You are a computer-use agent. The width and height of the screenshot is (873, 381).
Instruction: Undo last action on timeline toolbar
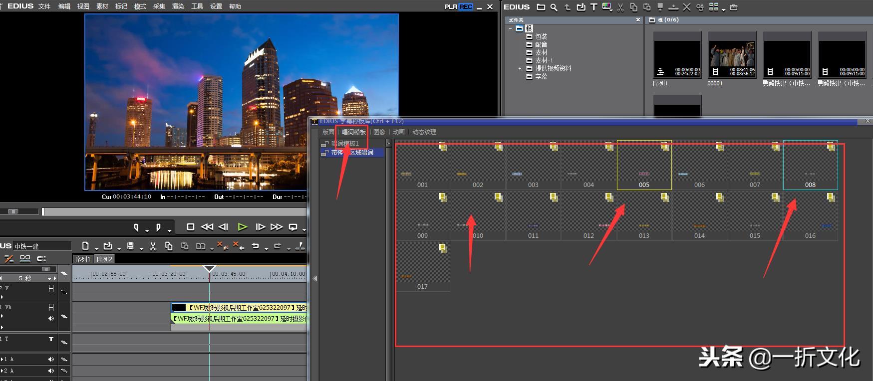[255, 246]
